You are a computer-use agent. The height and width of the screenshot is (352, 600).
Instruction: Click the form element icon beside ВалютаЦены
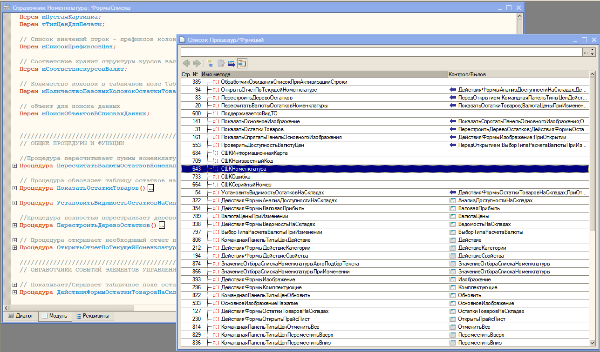click(x=452, y=216)
